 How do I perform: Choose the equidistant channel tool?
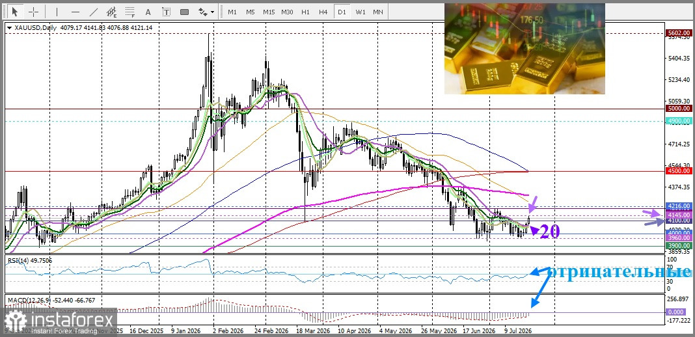[x=112, y=12]
